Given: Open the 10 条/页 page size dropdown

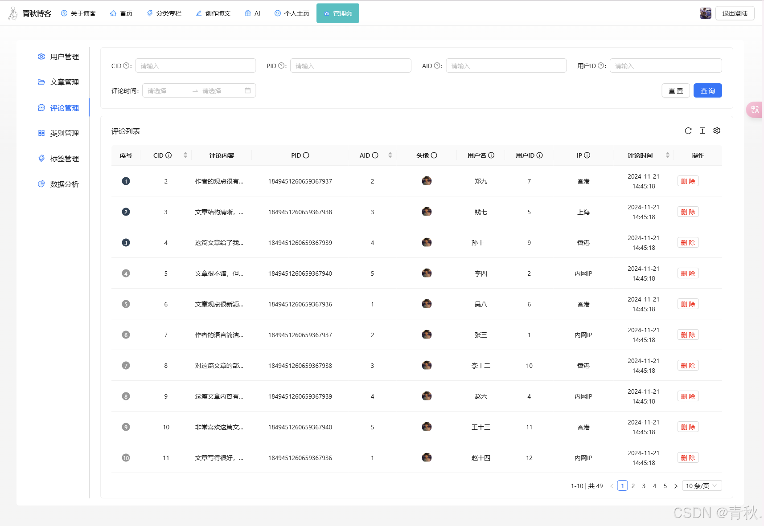Looking at the screenshot, I should pyautogui.click(x=702, y=486).
